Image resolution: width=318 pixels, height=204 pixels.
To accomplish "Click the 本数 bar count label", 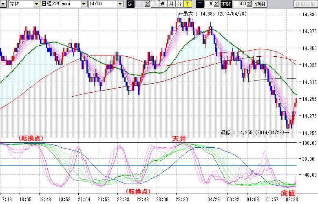I will (x=225, y=4).
